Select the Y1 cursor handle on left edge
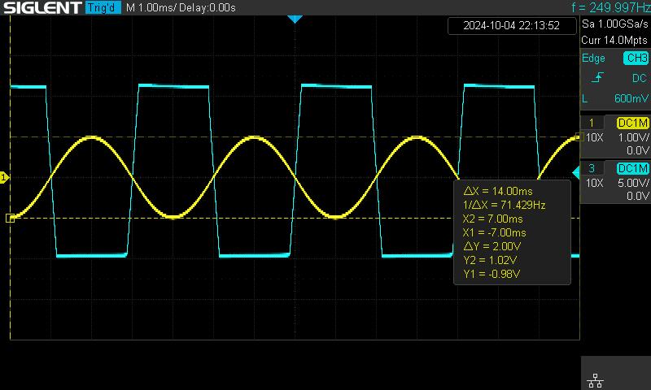The width and height of the screenshot is (651, 390). pos(10,218)
